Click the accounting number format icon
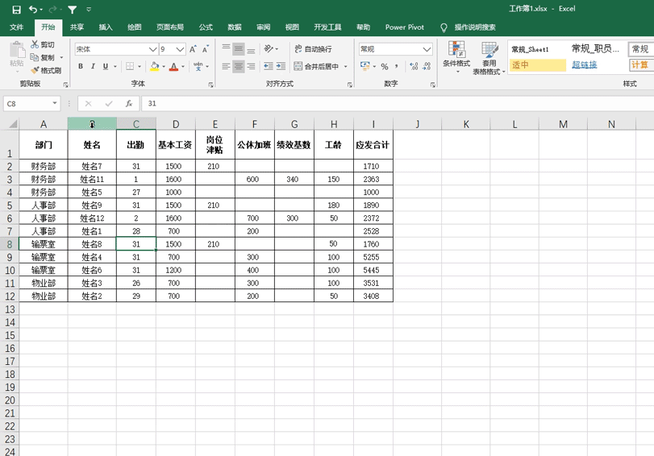 coord(365,66)
